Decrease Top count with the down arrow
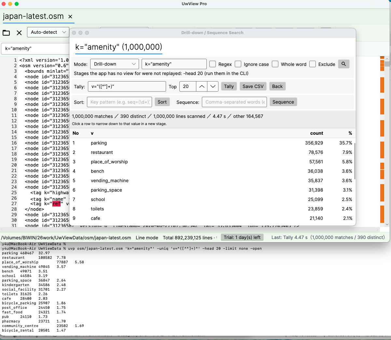The height and width of the screenshot is (340, 391). coord(213,86)
